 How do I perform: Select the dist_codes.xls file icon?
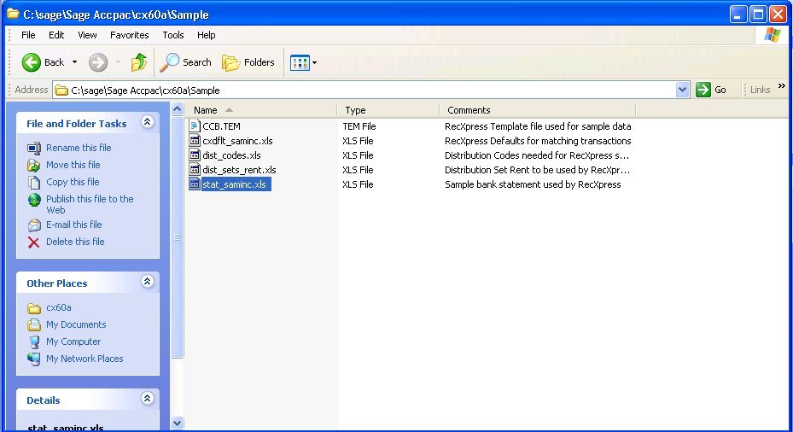[x=195, y=155]
